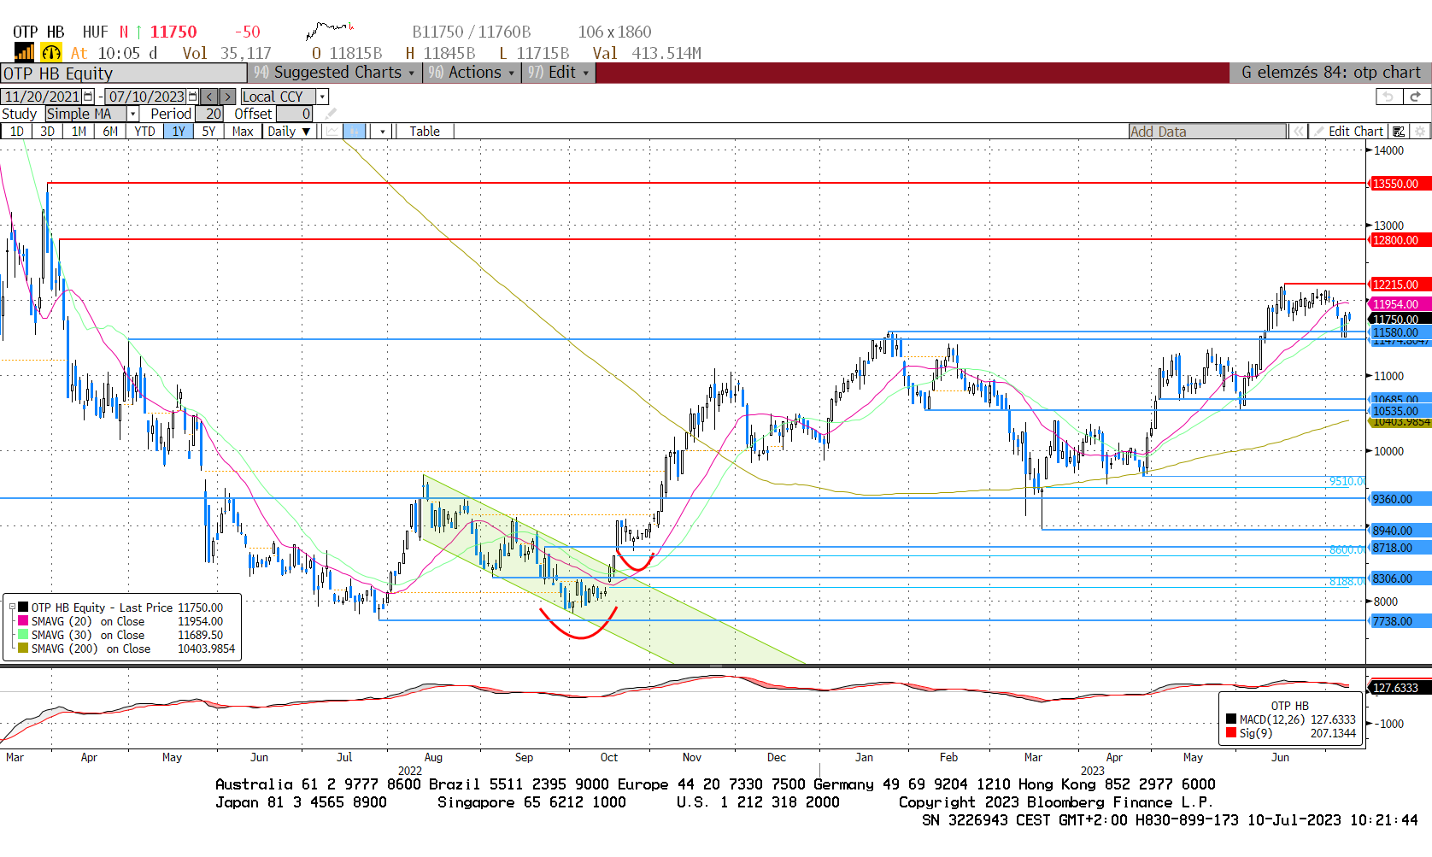Viewport: 1432px width, 857px height.
Task: Switch to candlestick chart type icon
Action: [x=355, y=131]
